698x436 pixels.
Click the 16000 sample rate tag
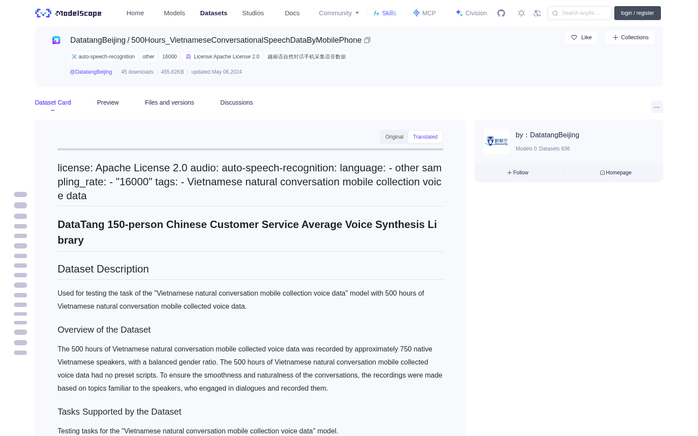pyautogui.click(x=170, y=57)
